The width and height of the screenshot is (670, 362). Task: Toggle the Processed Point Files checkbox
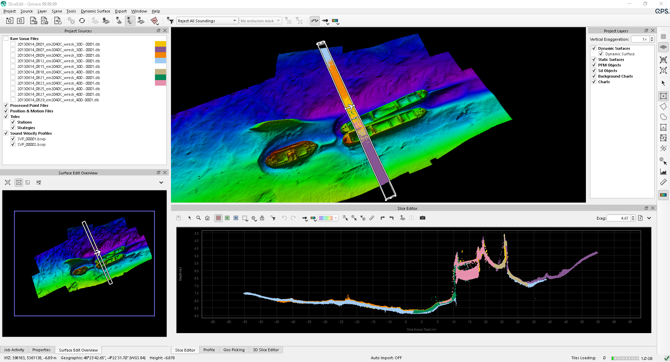6,105
